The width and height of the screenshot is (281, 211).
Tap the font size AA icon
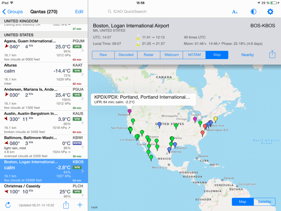(235, 12)
